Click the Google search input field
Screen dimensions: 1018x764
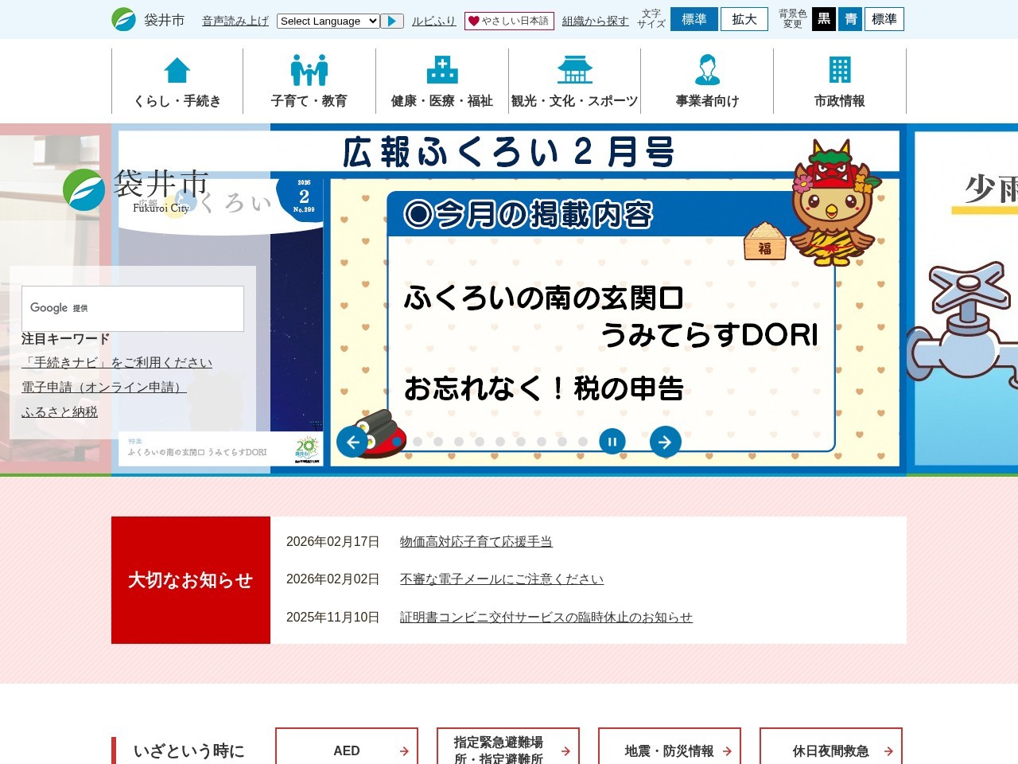[x=133, y=309]
